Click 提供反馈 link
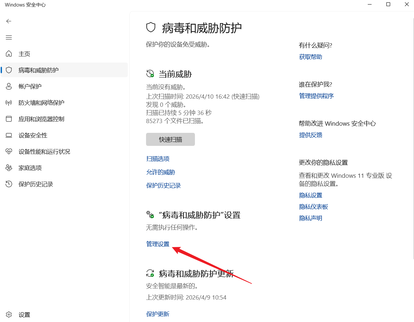This screenshot has height=322, width=414. pos(311,135)
